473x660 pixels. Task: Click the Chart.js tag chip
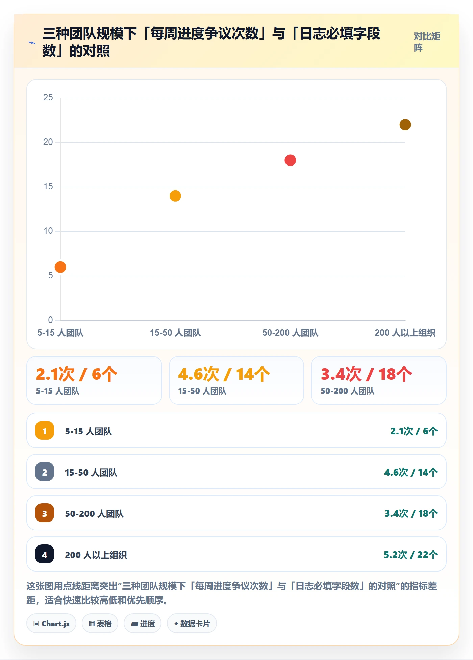[51, 624]
